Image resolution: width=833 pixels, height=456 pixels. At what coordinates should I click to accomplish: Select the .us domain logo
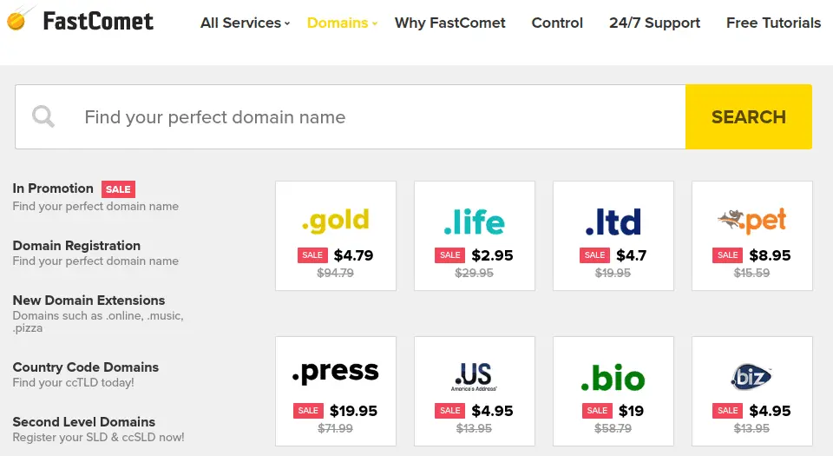(475, 376)
